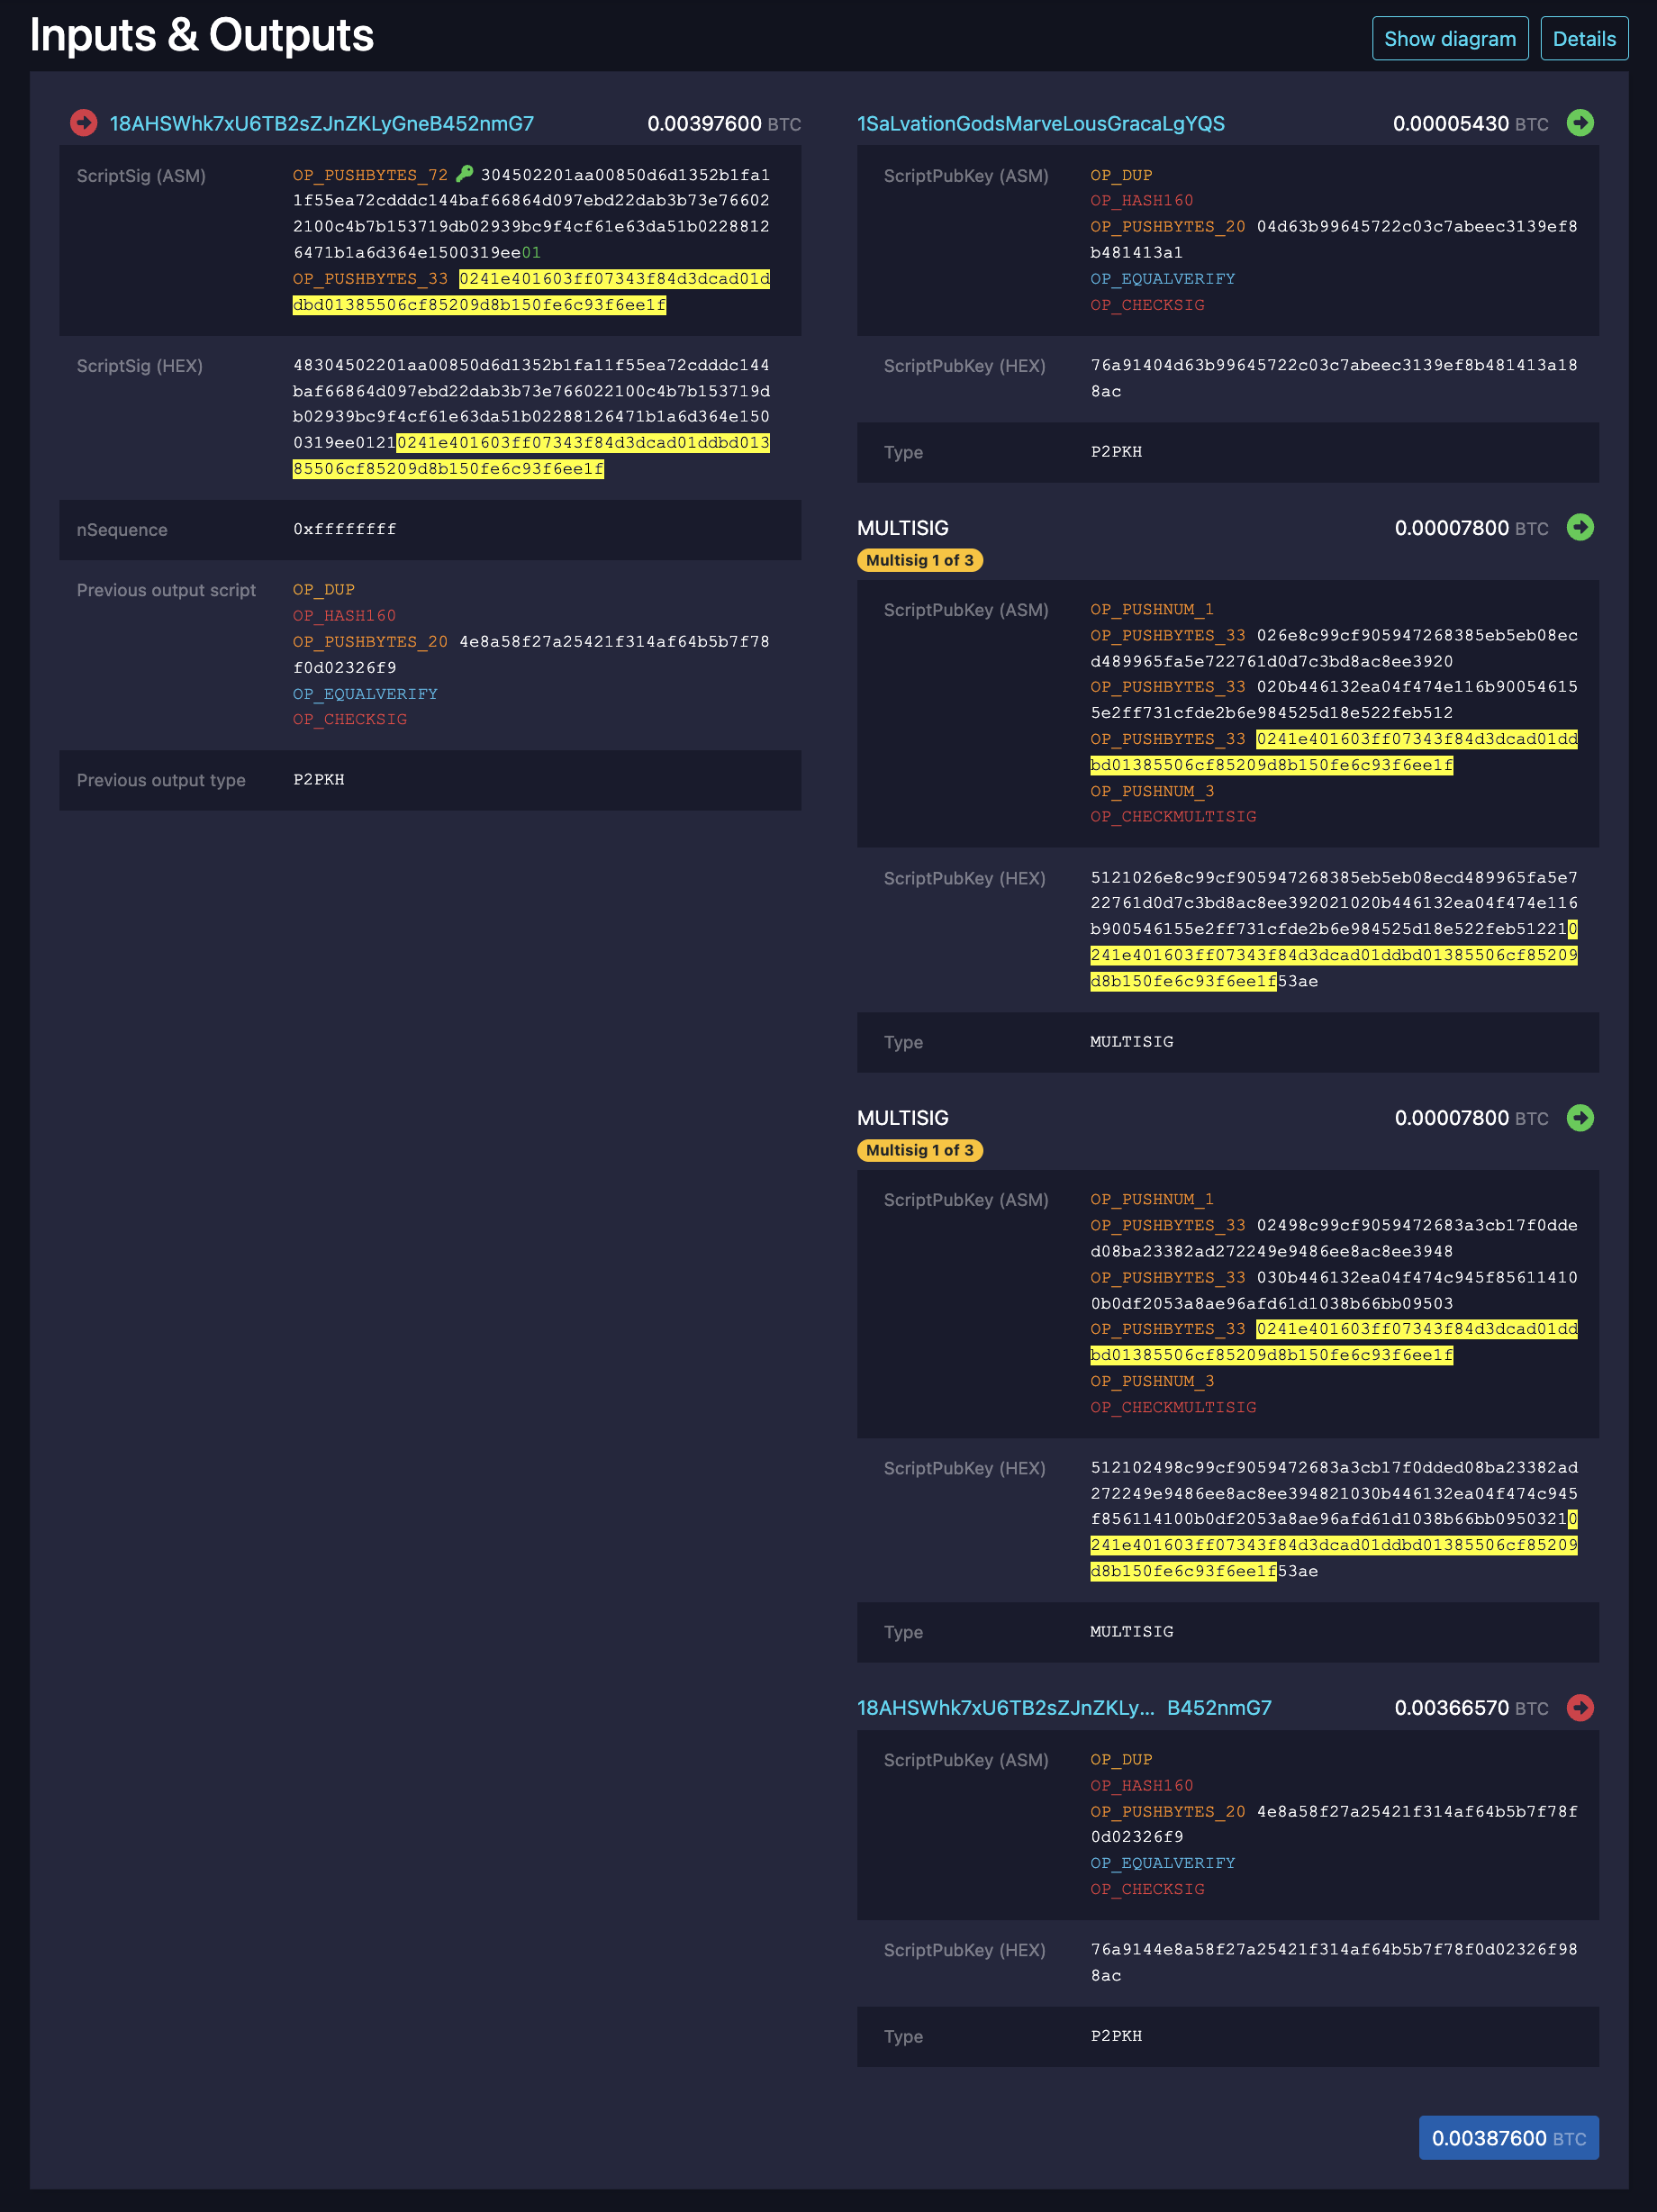Open the truncated 18AHSWhk7xU6TB2sZJnZKLy... B452nmG7 output address
Screen dimensions: 1657x2212
pos(1063,1708)
